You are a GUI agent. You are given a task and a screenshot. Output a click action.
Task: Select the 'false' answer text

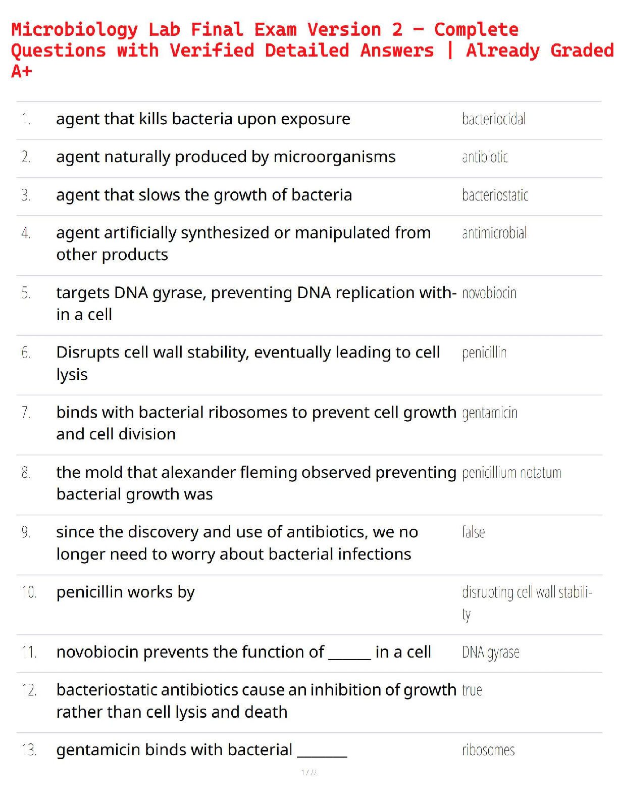click(473, 532)
